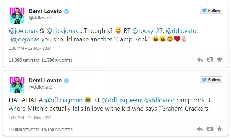Click the verified badge in second tweet
Viewport: 231px width, 139px height.
click(66, 81)
